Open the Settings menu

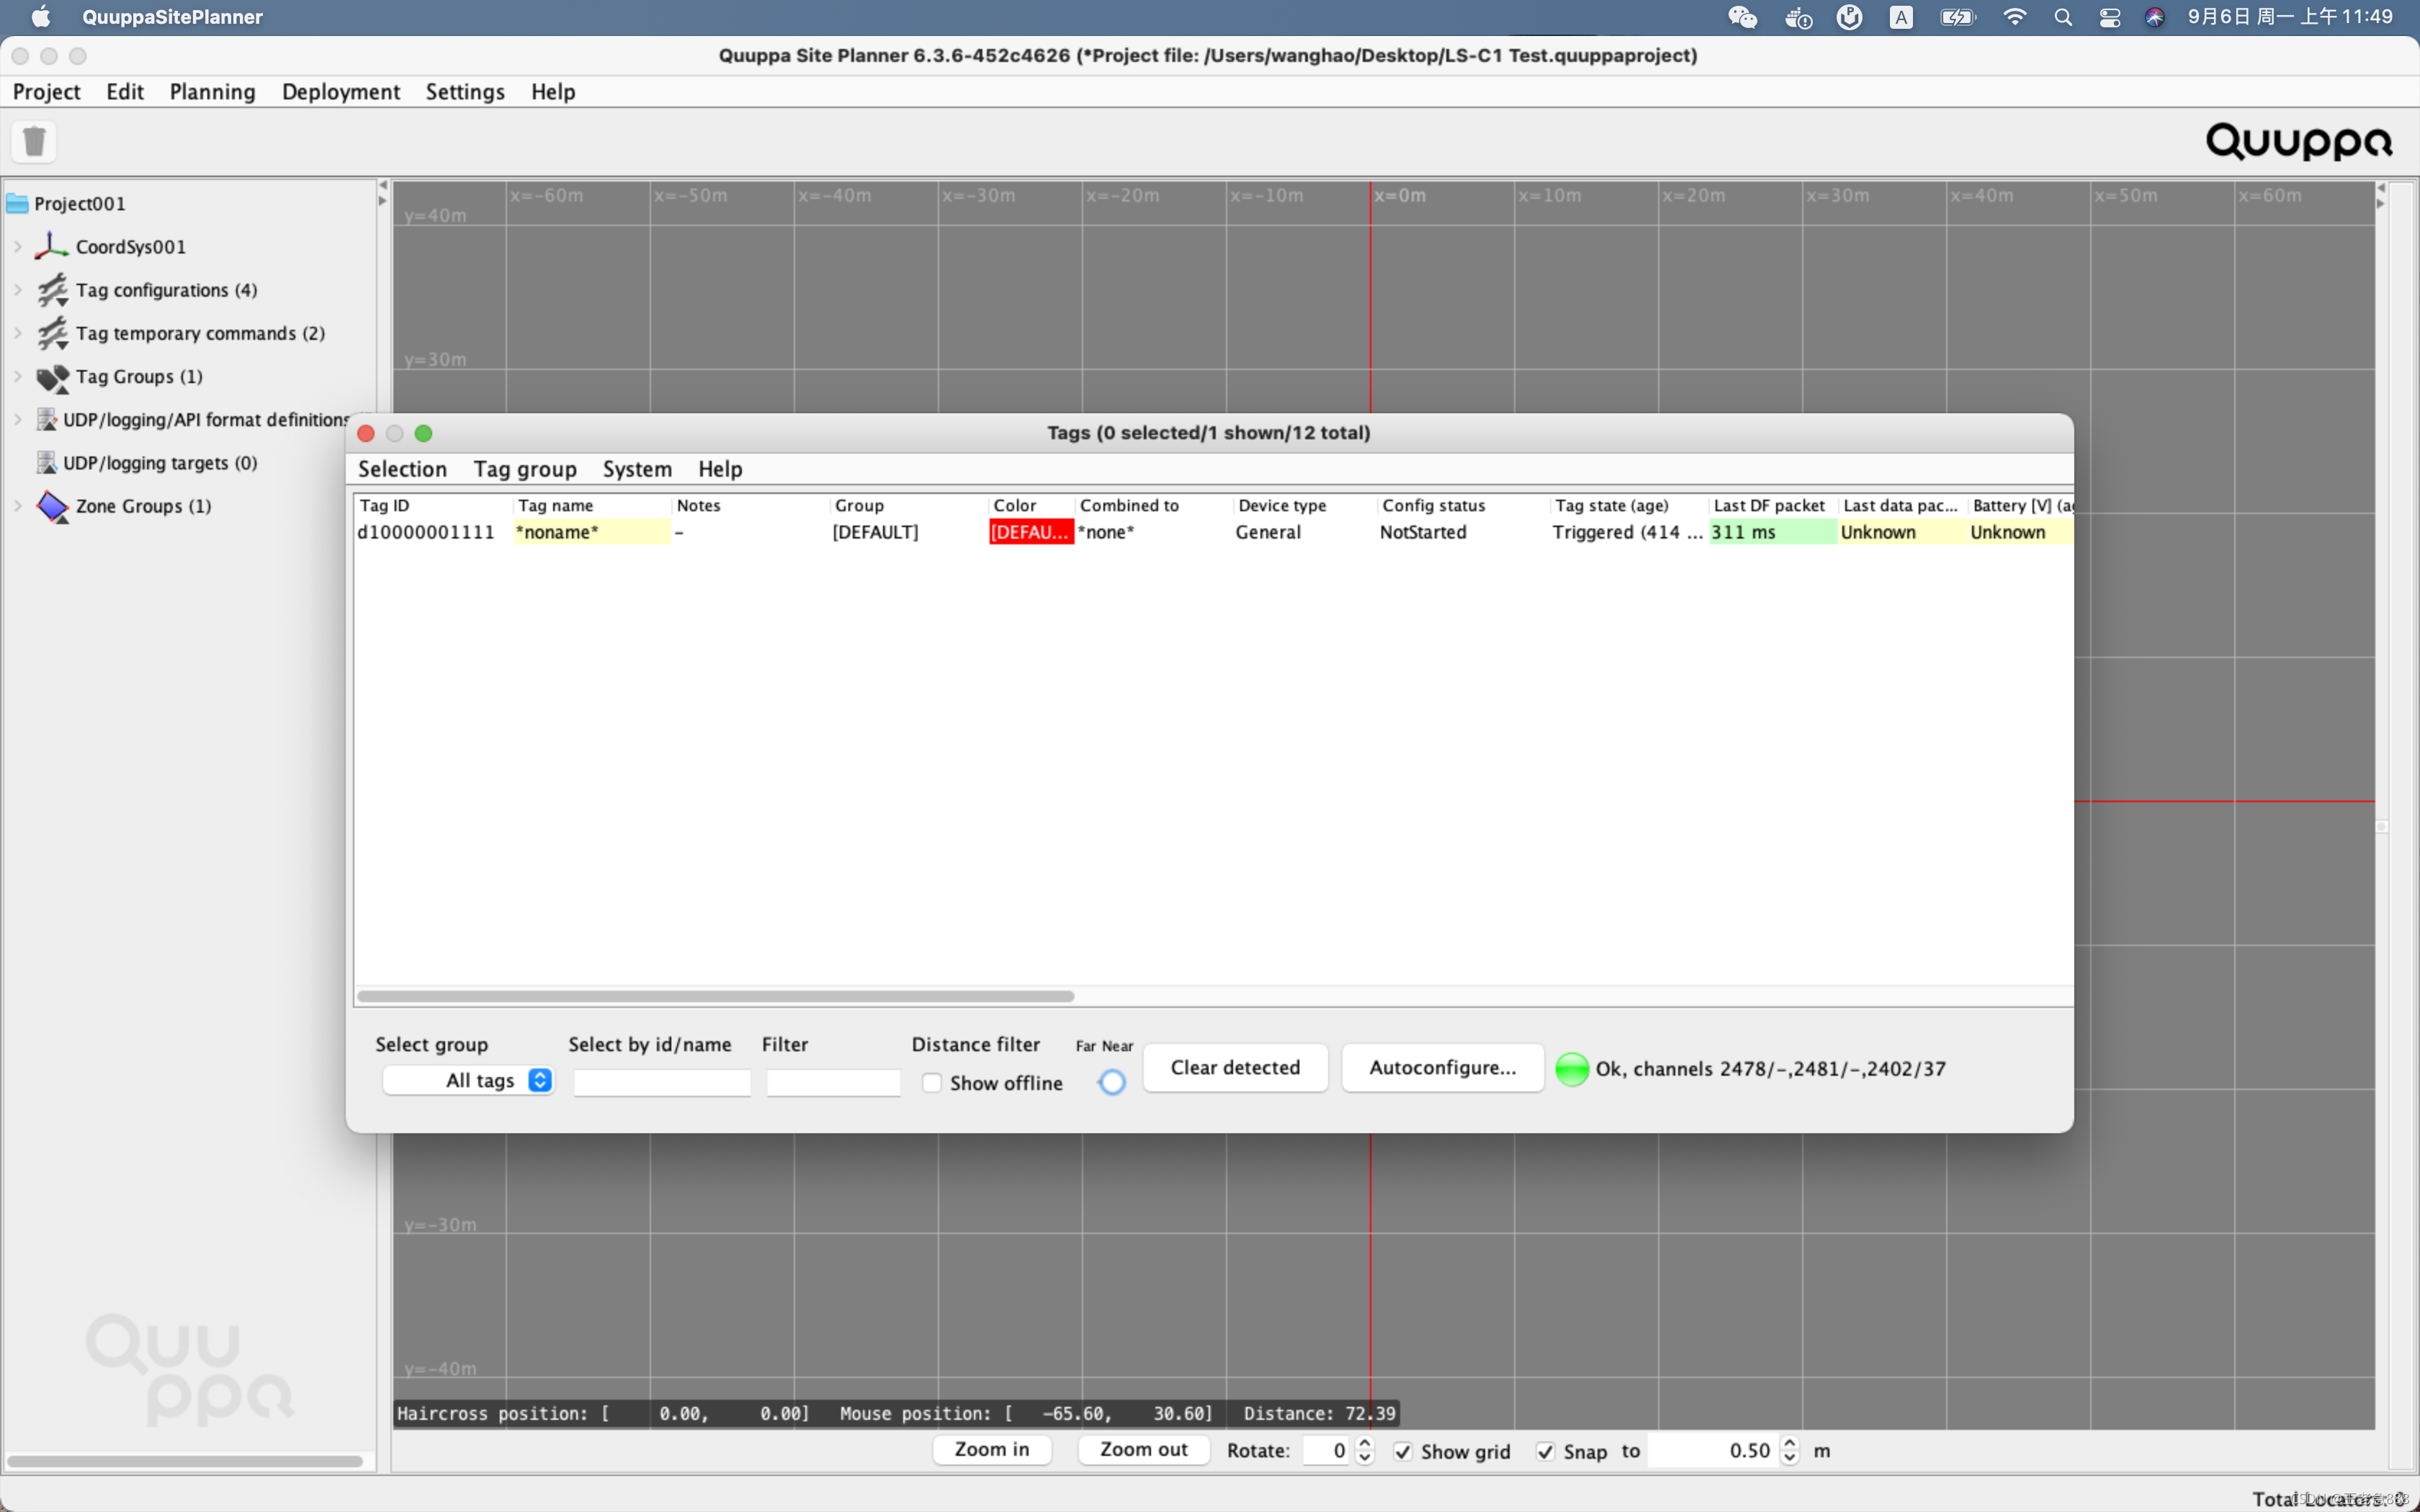pos(465,92)
